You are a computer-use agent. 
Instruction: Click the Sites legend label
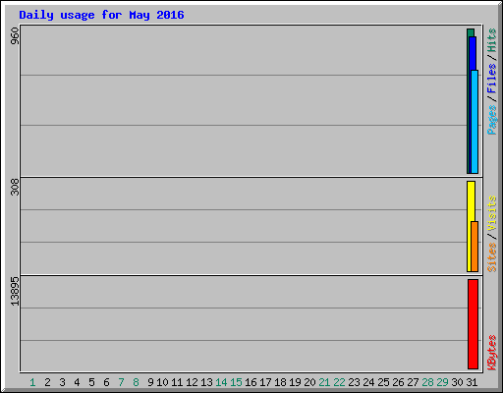(x=492, y=257)
